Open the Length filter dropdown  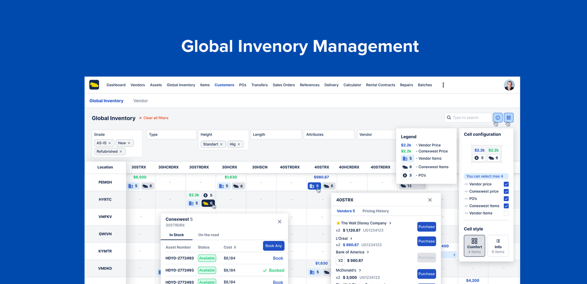pyautogui.click(x=276, y=134)
